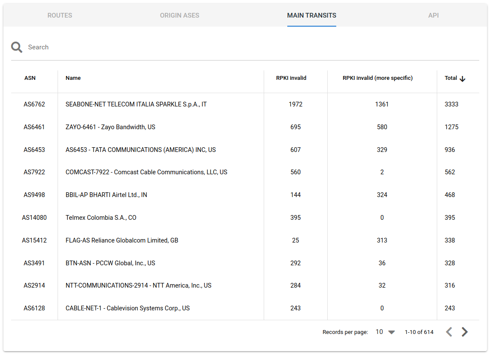
Task: Click Total value 3333
Action: [x=451, y=104]
